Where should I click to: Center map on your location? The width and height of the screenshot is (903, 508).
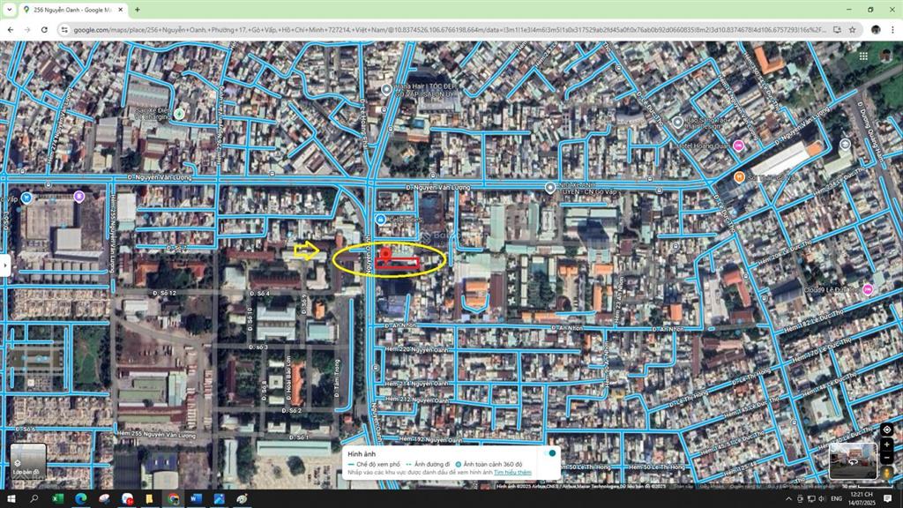[x=887, y=430]
